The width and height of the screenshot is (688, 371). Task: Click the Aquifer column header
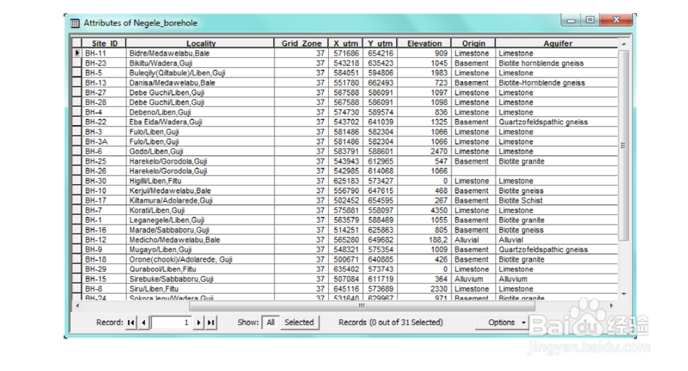click(557, 43)
